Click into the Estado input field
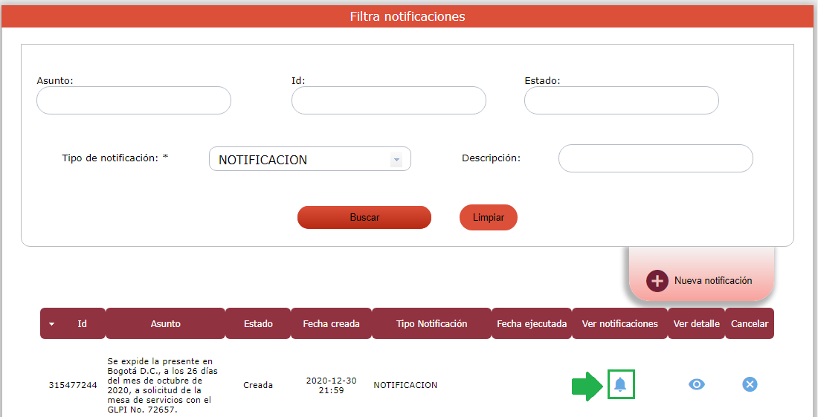Screen dimensions: 818x417 click(x=621, y=100)
